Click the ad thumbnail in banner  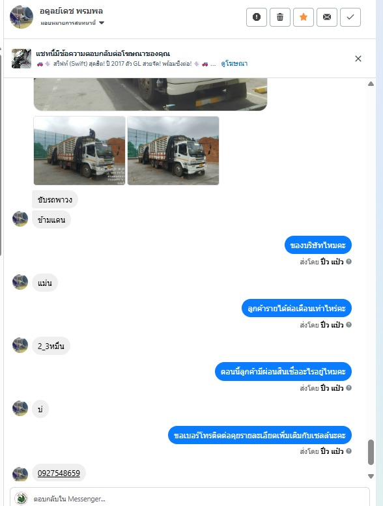[21, 59]
